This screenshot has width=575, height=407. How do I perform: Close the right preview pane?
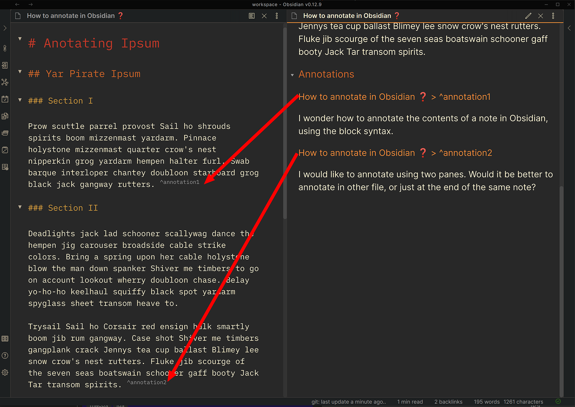click(x=540, y=16)
